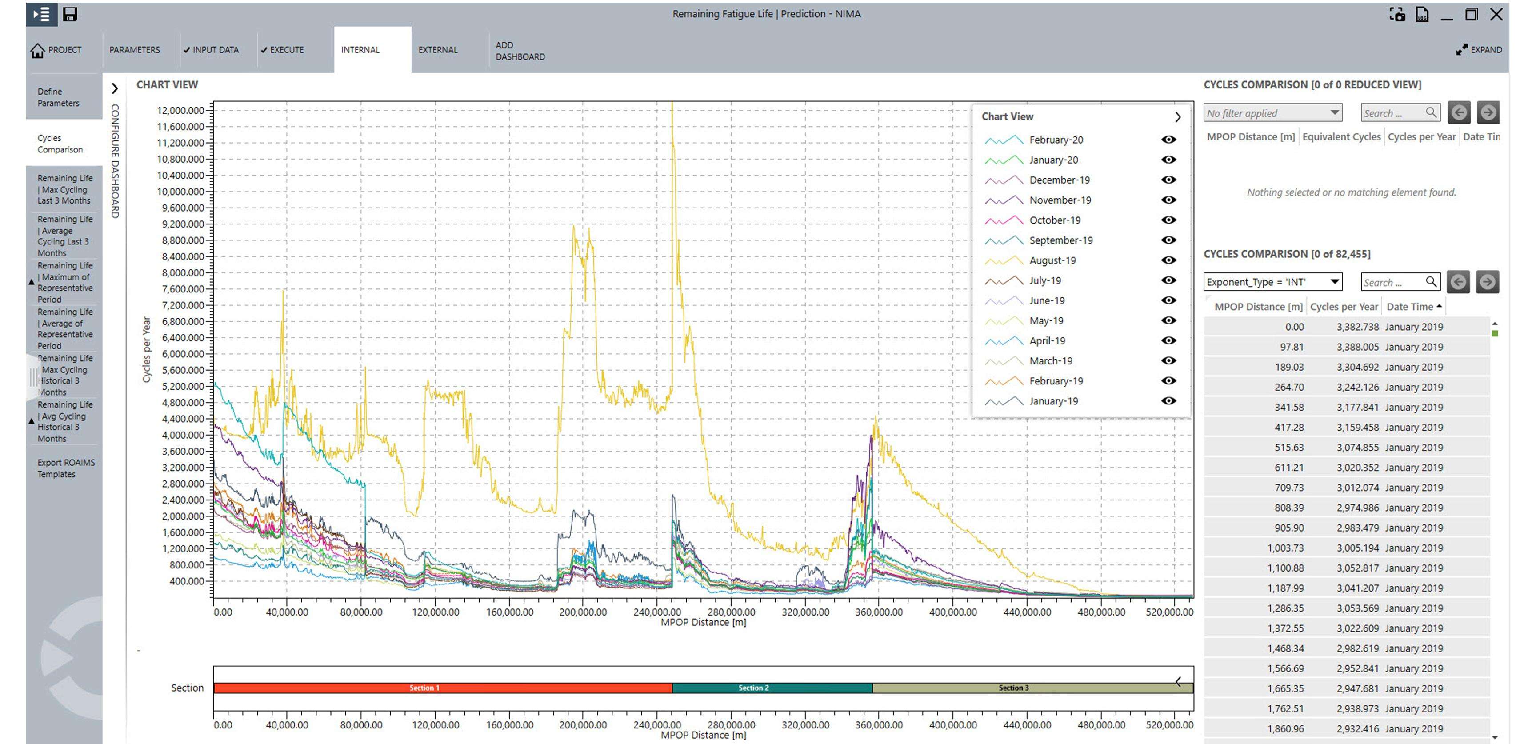
Task: Open Cycles Comparison in the sidebar
Action: [64, 144]
